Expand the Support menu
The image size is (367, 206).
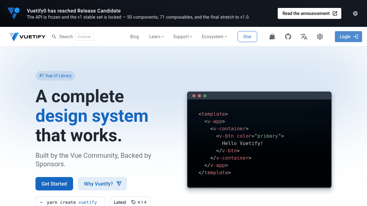coord(183,37)
